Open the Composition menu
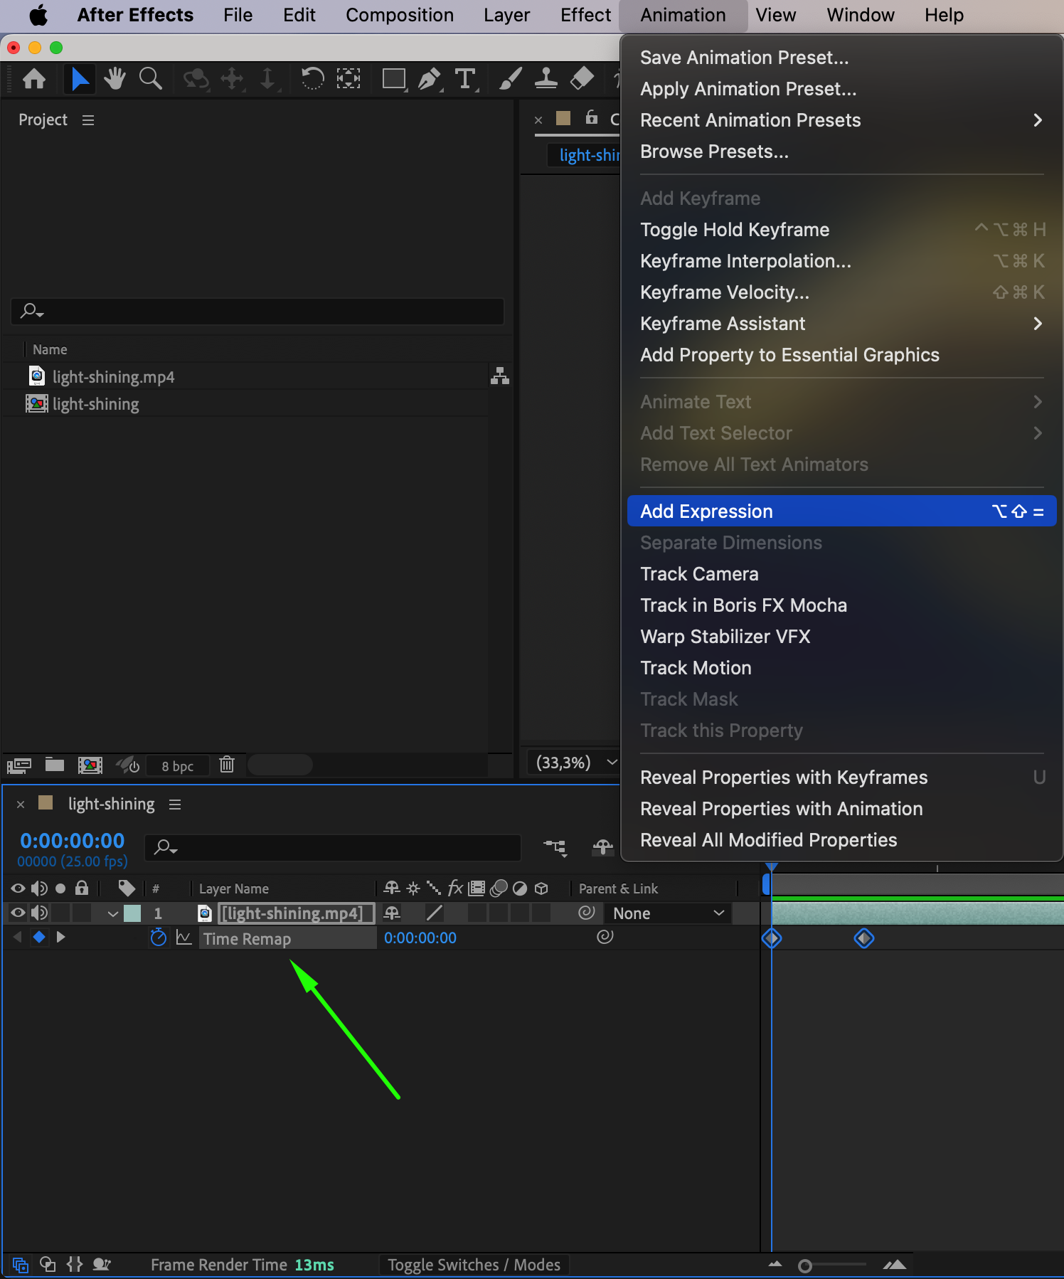 pos(399,15)
